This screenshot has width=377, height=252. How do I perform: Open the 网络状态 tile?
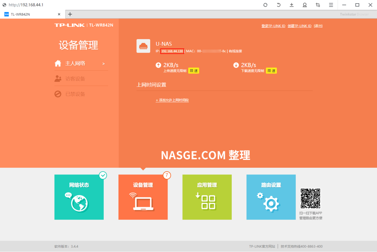coord(79,197)
